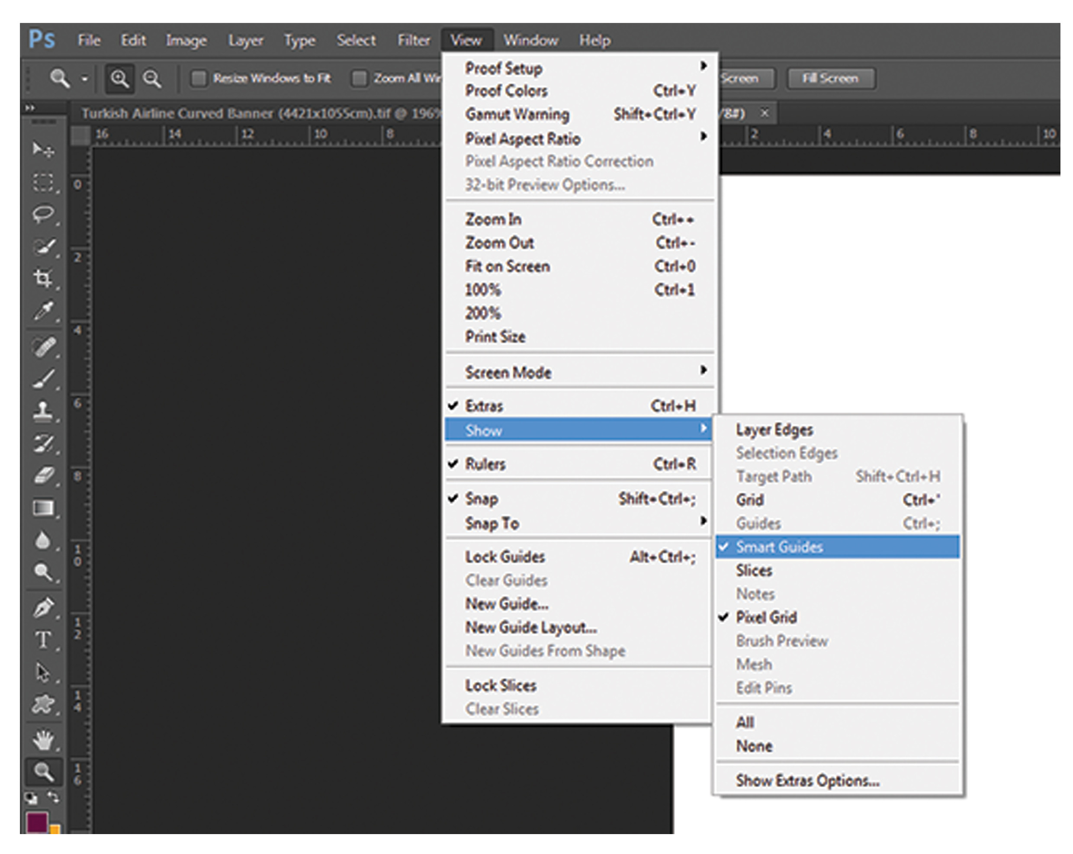The height and width of the screenshot is (854, 1073).
Task: Select the Rectangular Marquee tool
Action: pyautogui.click(x=43, y=182)
